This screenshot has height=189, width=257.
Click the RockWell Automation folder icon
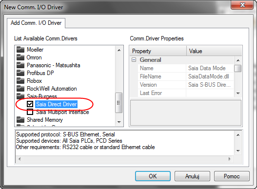pos(20,89)
